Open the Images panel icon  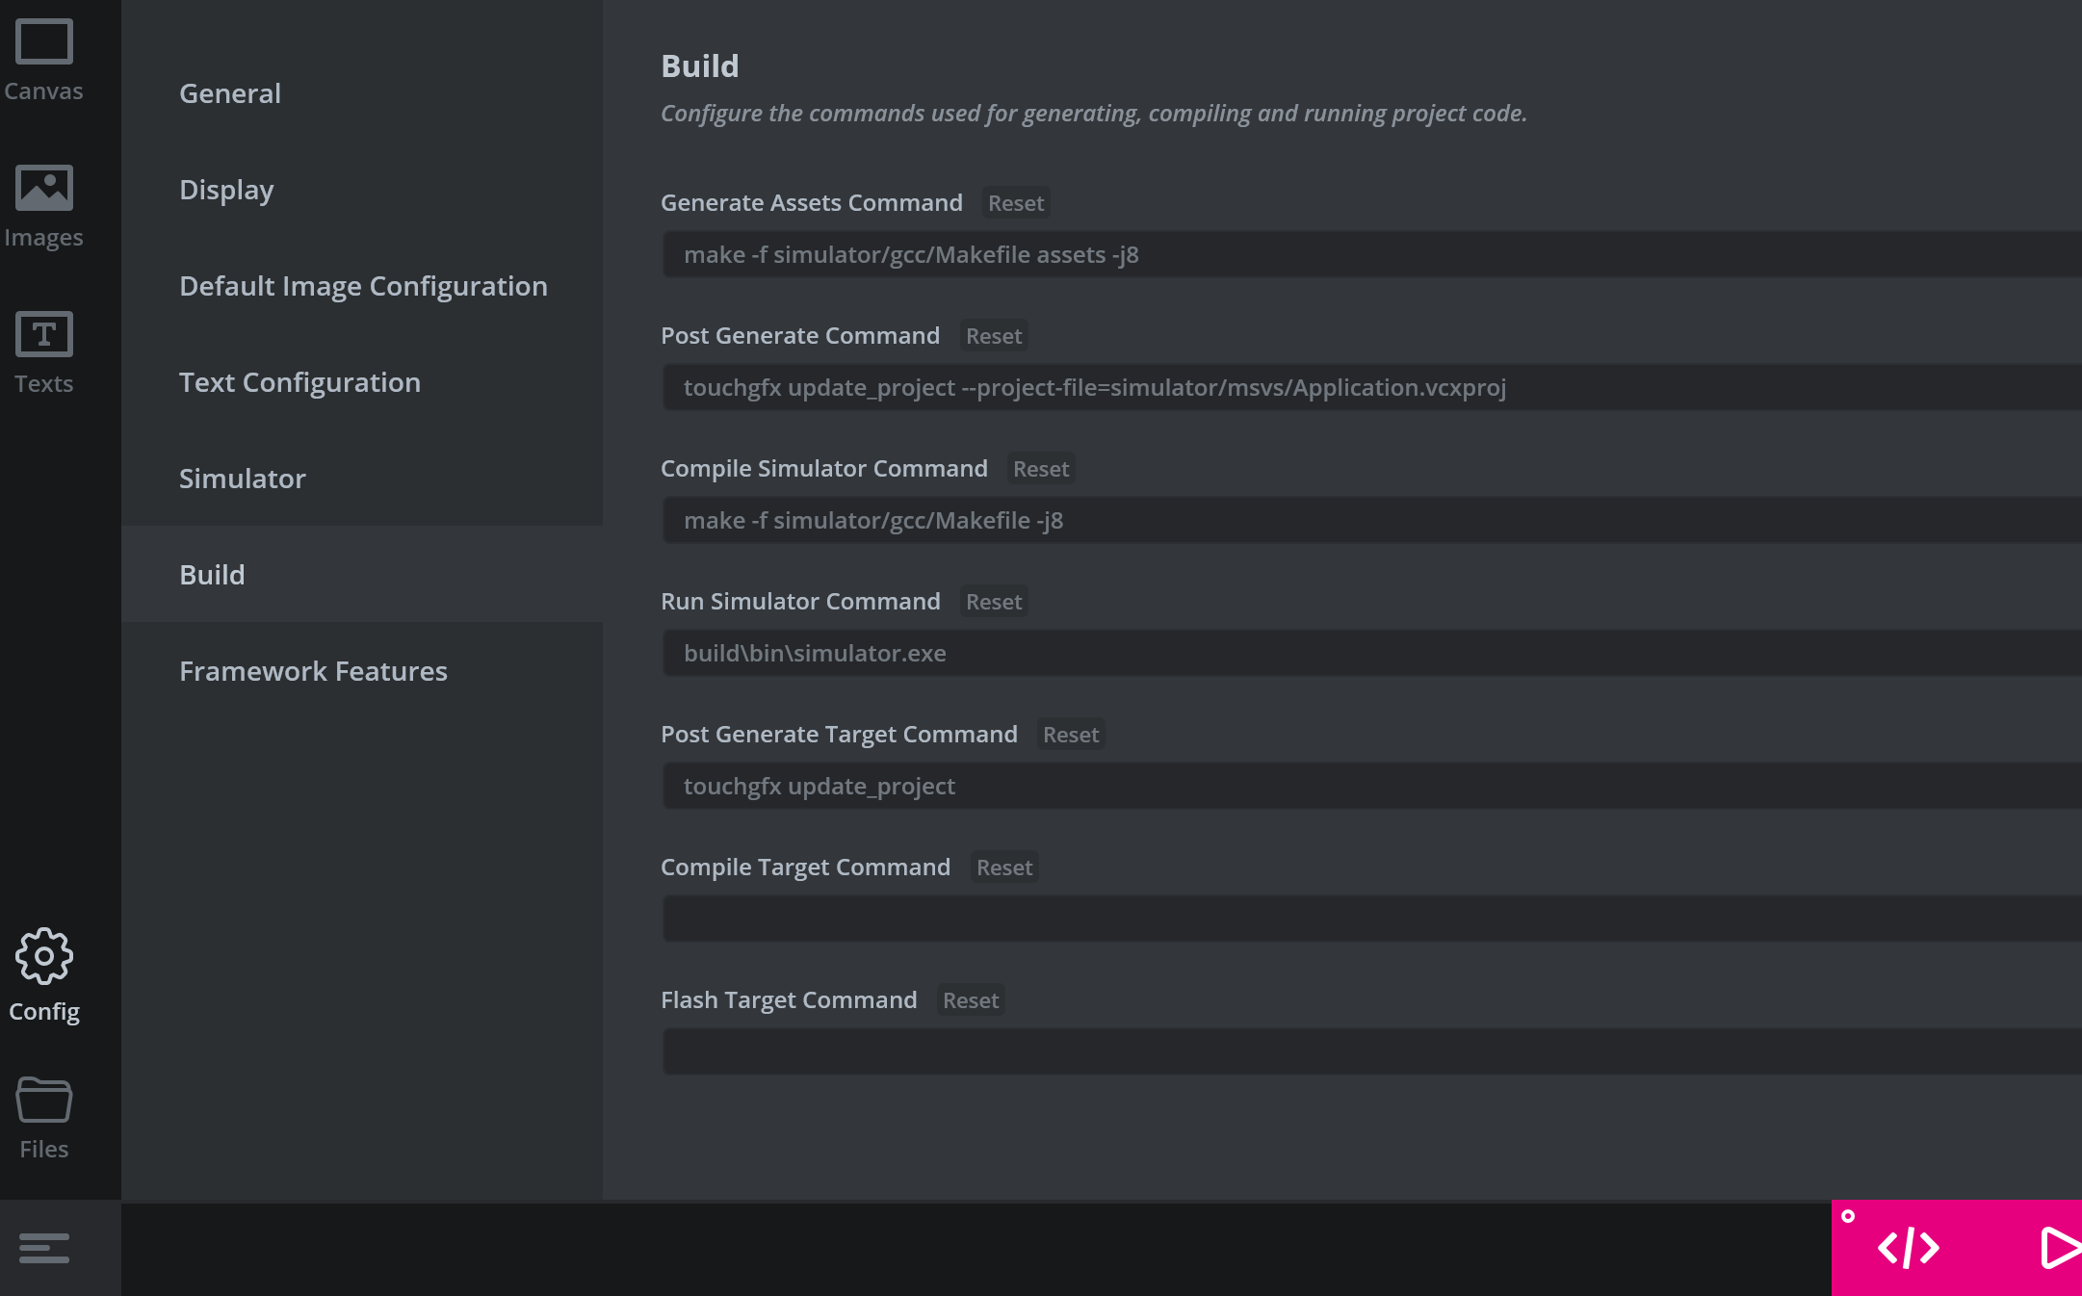(43, 188)
